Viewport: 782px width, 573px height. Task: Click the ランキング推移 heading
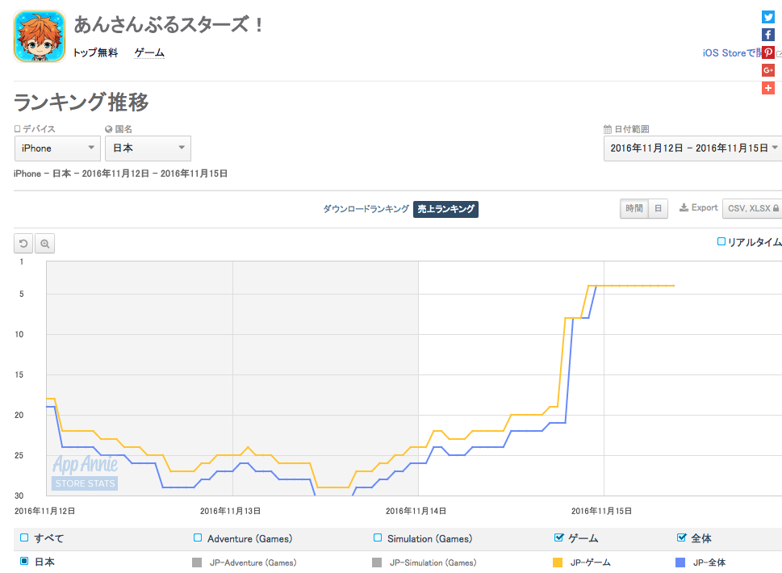(82, 102)
